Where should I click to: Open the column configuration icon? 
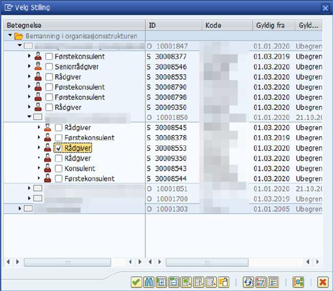(x=261, y=283)
